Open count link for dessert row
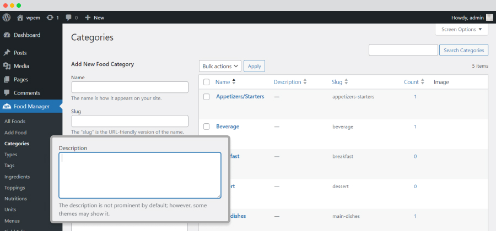Image resolution: width=496 pixels, height=231 pixels. 416,186
